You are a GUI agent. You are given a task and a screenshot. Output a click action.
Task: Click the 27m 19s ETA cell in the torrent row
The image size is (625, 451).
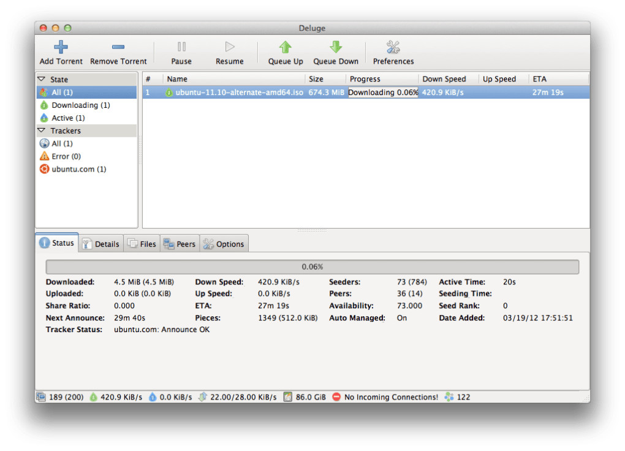click(x=548, y=92)
